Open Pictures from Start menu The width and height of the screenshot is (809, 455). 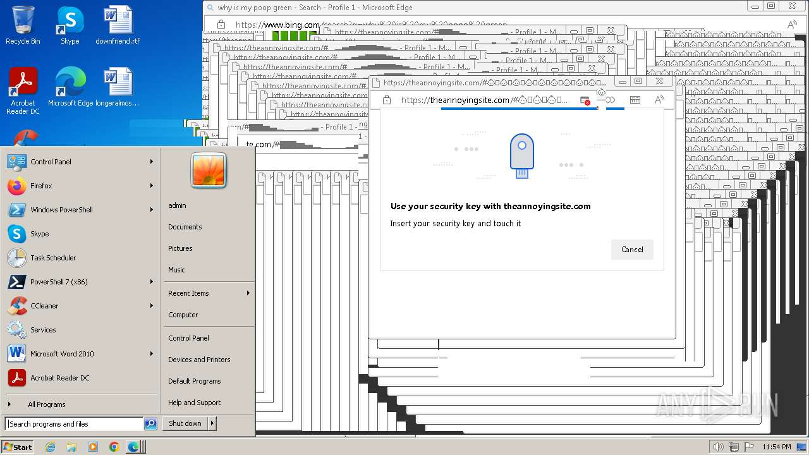(x=180, y=248)
